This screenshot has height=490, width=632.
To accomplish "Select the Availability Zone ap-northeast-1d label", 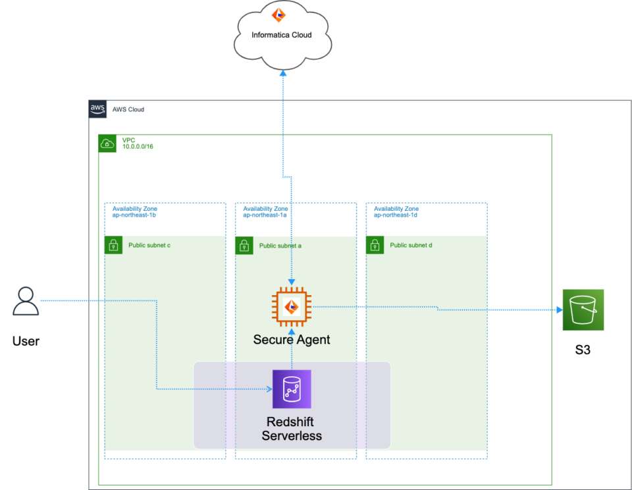I will (x=395, y=212).
